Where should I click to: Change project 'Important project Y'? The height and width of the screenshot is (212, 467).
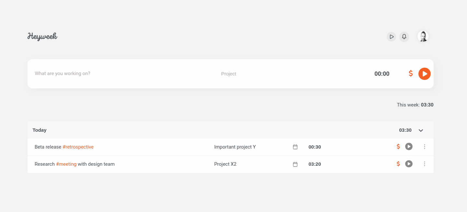[235, 147]
